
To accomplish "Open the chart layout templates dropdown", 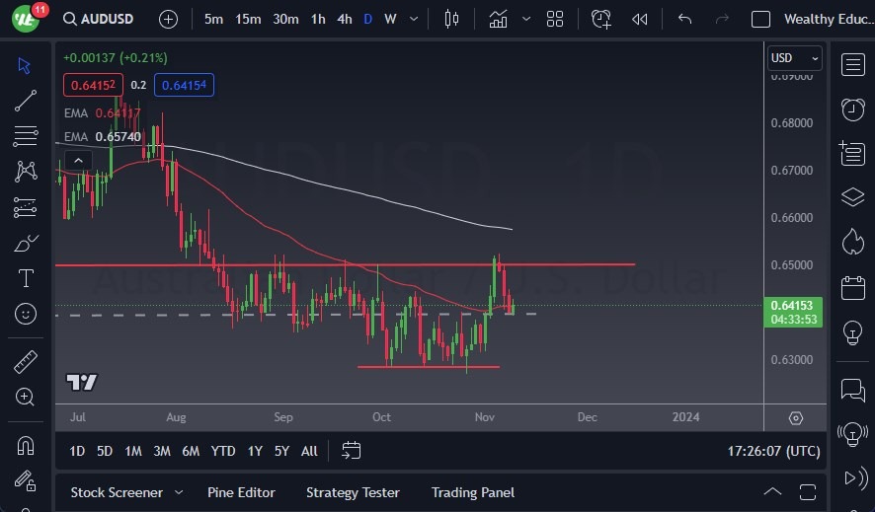I will (555, 19).
